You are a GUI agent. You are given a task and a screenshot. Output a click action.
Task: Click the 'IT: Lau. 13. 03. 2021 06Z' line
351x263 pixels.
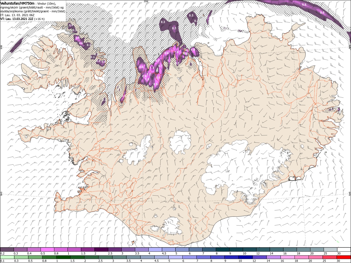coord(17,15)
